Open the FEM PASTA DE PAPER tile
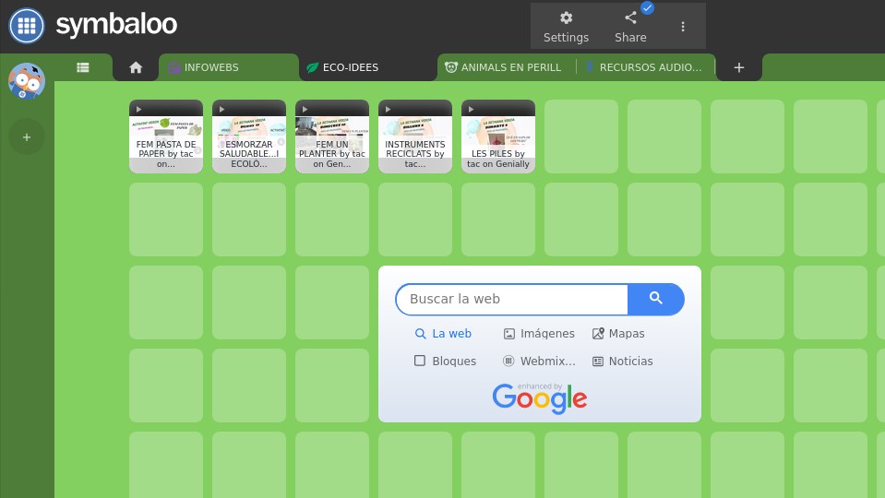The width and height of the screenshot is (885, 498). (x=166, y=137)
